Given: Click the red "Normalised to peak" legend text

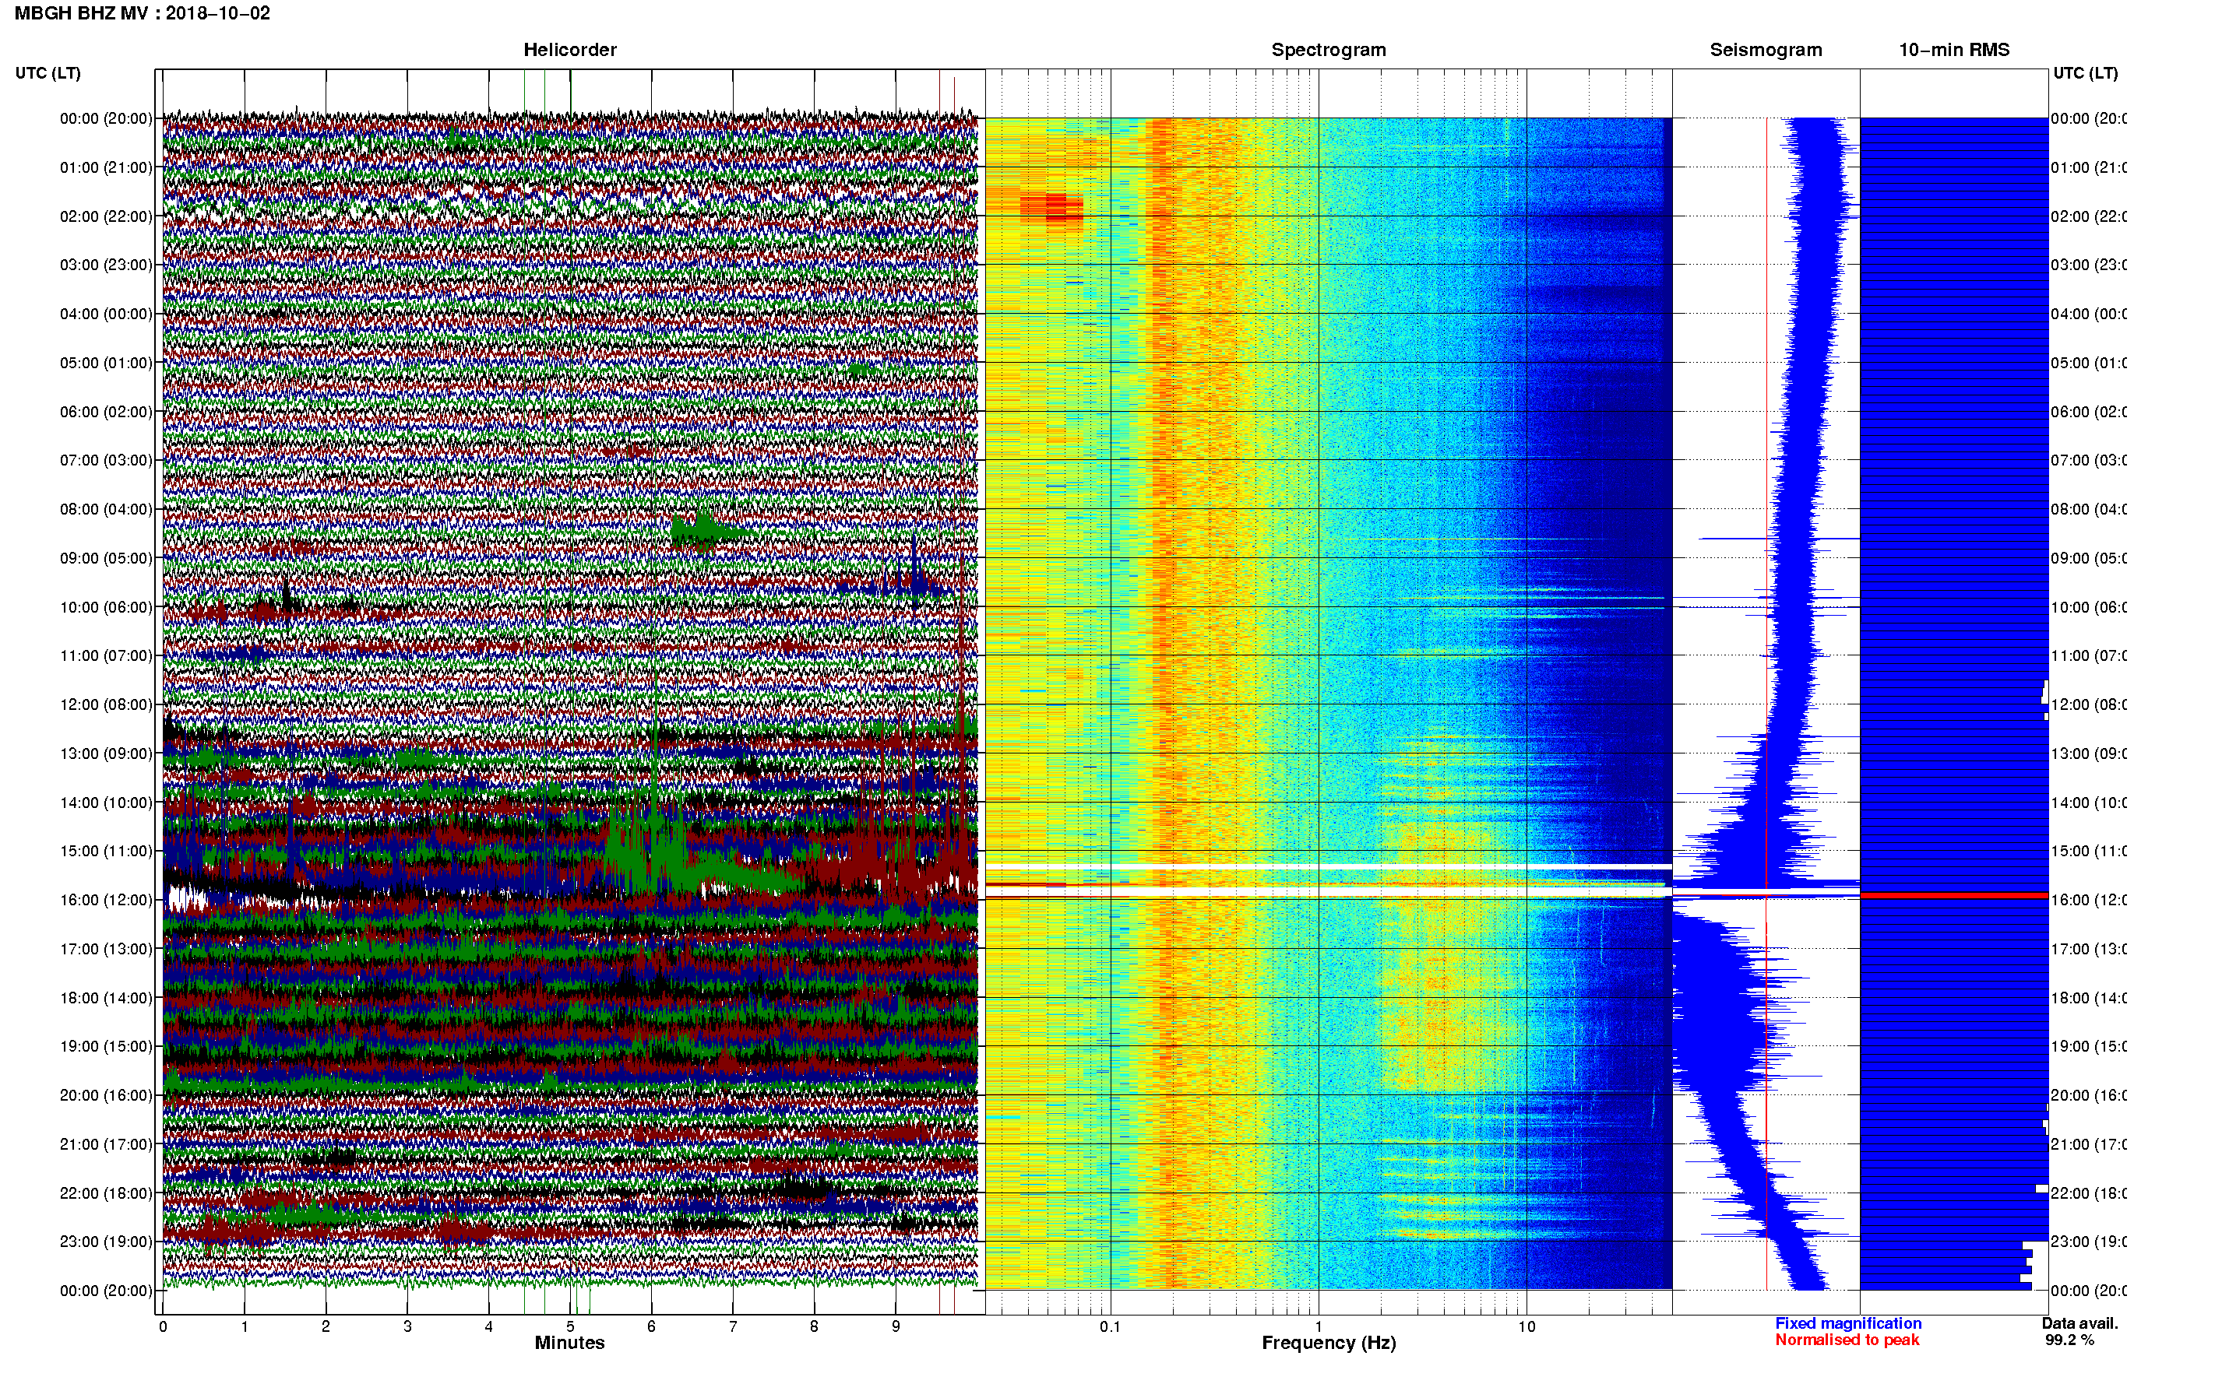Looking at the screenshot, I should click(1847, 1340).
